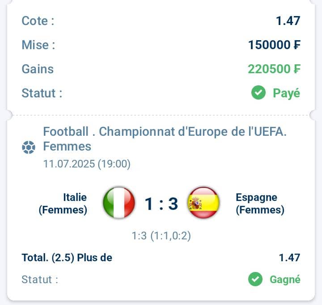Viewport: 322px width, 305px height.
Task: Click the Statut label under Gains
Action: point(42,93)
